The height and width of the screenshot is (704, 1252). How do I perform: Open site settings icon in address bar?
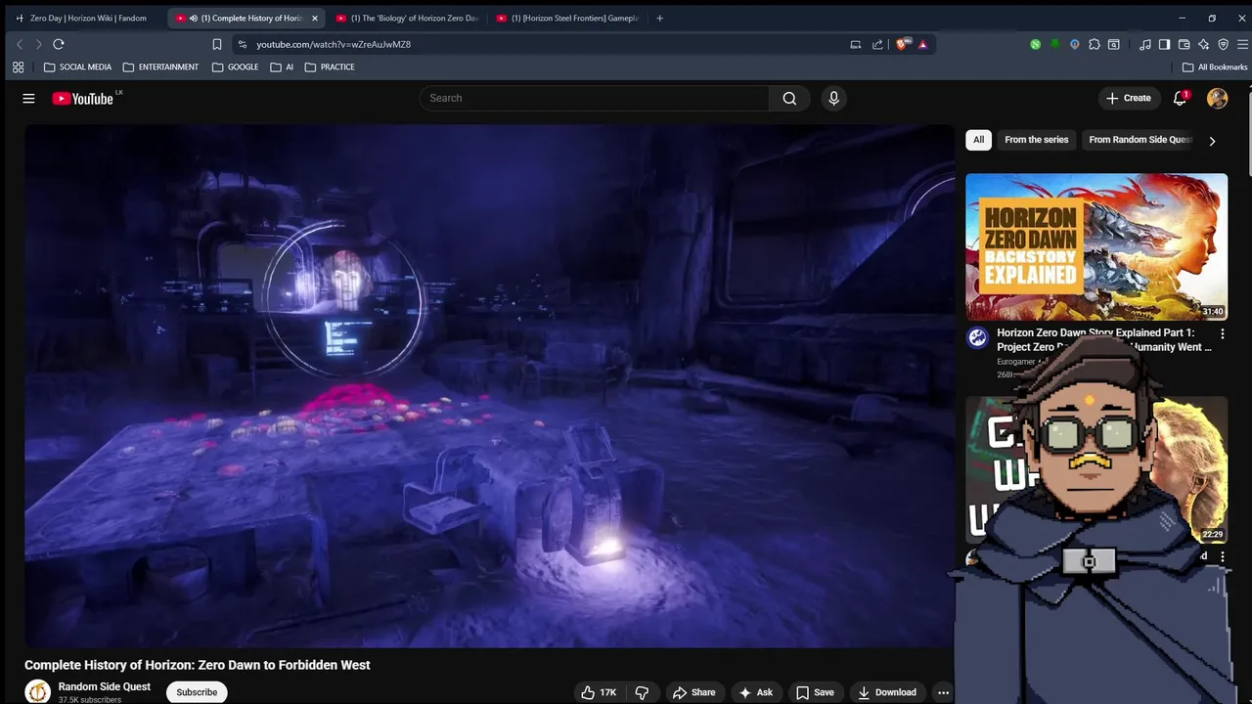tap(243, 44)
